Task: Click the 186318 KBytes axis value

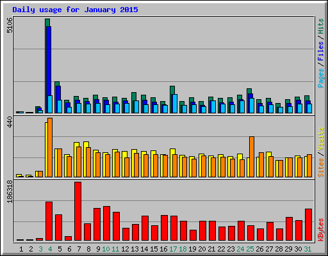Action: [x=10, y=191]
